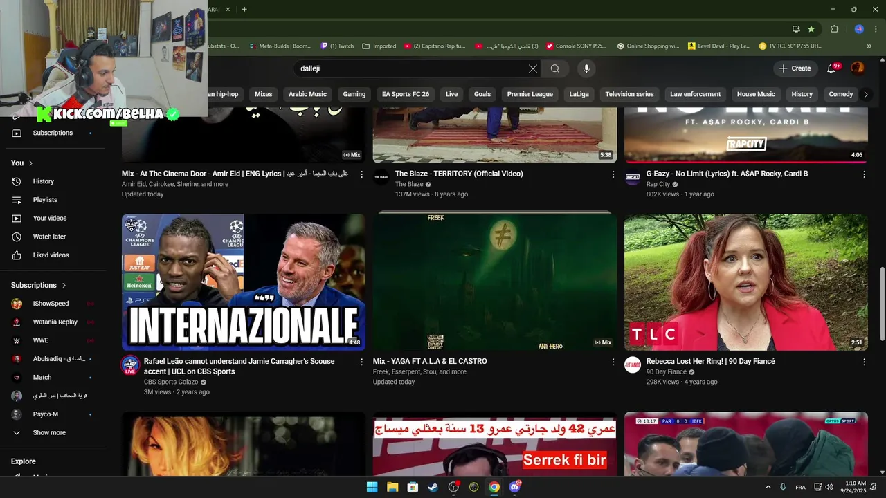Click the search magnifier button
Image resolution: width=886 pixels, height=498 pixels.
click(x=555, y=68)
